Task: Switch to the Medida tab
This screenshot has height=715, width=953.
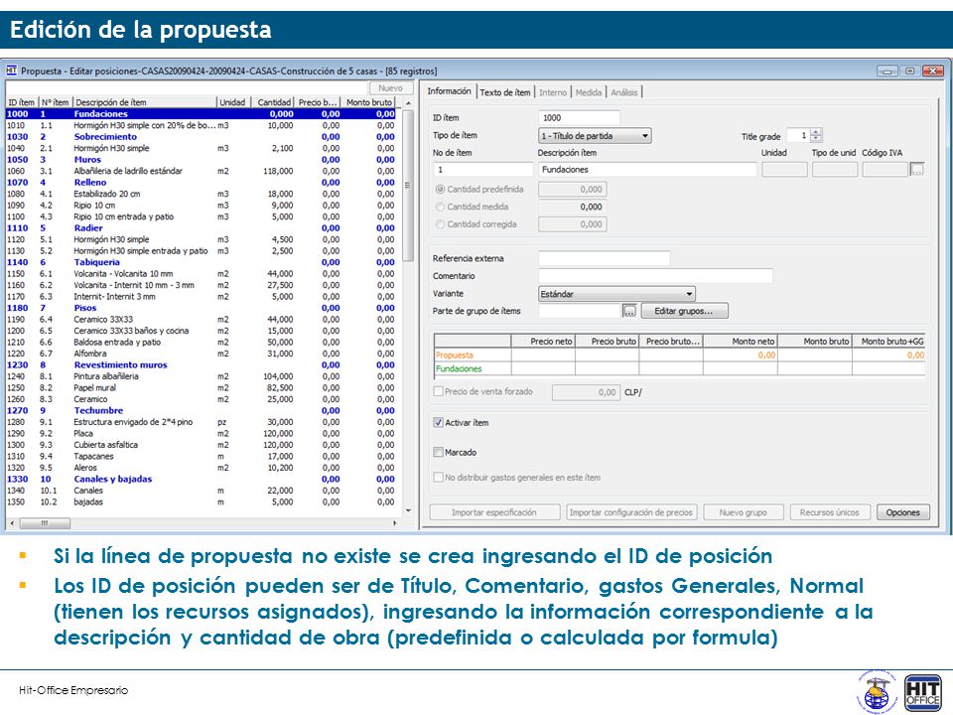Action: pos(588,92)
